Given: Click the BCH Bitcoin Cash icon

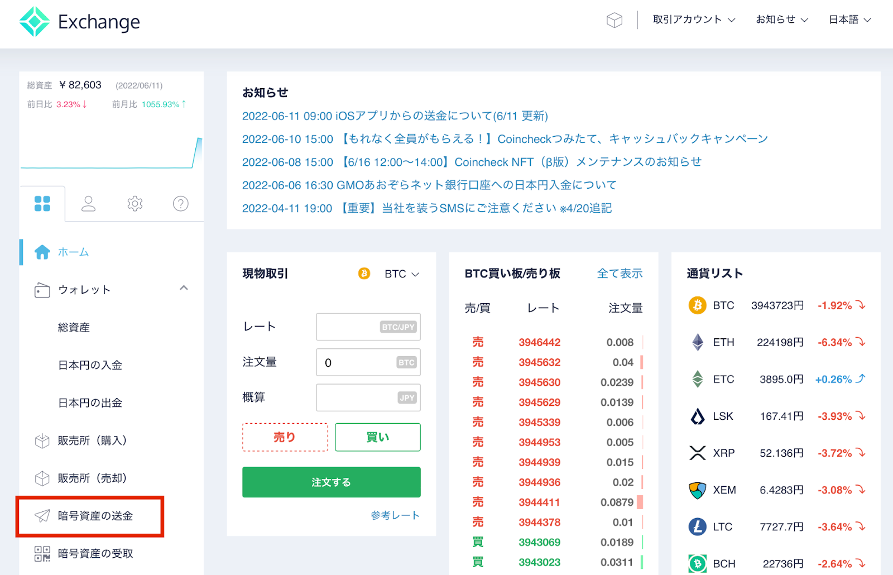Looking at the screenshot, I should coord(697,564).
